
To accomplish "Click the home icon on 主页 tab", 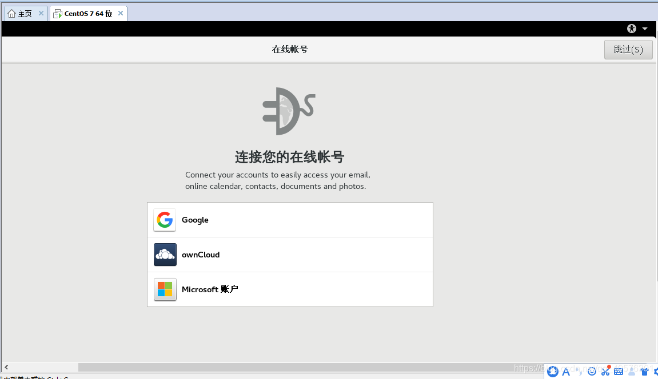I will coord(12,13).
